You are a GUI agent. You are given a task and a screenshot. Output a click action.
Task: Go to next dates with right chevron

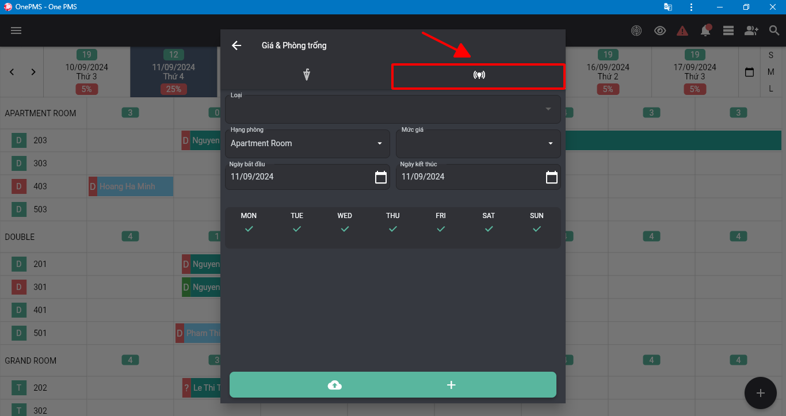(x=33, y=72)
